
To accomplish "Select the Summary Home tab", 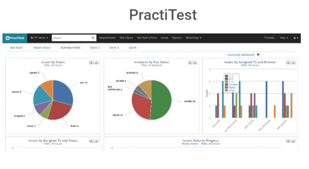I will [70, 48].
